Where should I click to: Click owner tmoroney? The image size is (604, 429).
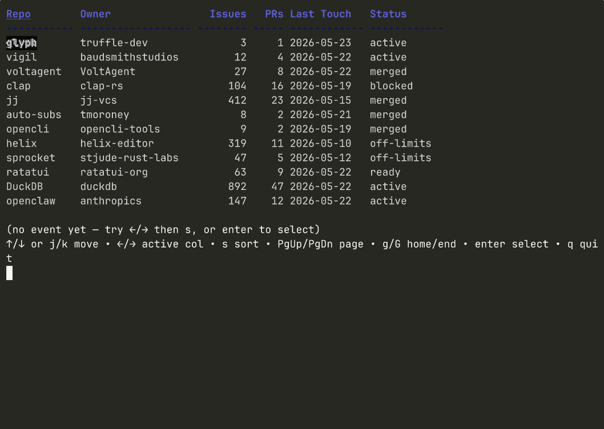[105, 115]
